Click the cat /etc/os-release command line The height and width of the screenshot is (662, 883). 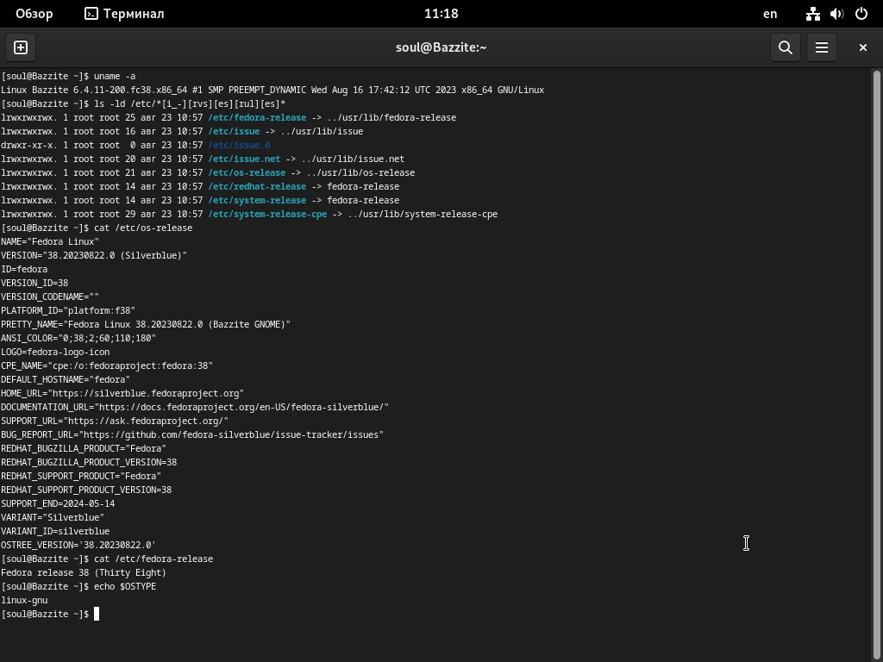click(x=97, y=228)
